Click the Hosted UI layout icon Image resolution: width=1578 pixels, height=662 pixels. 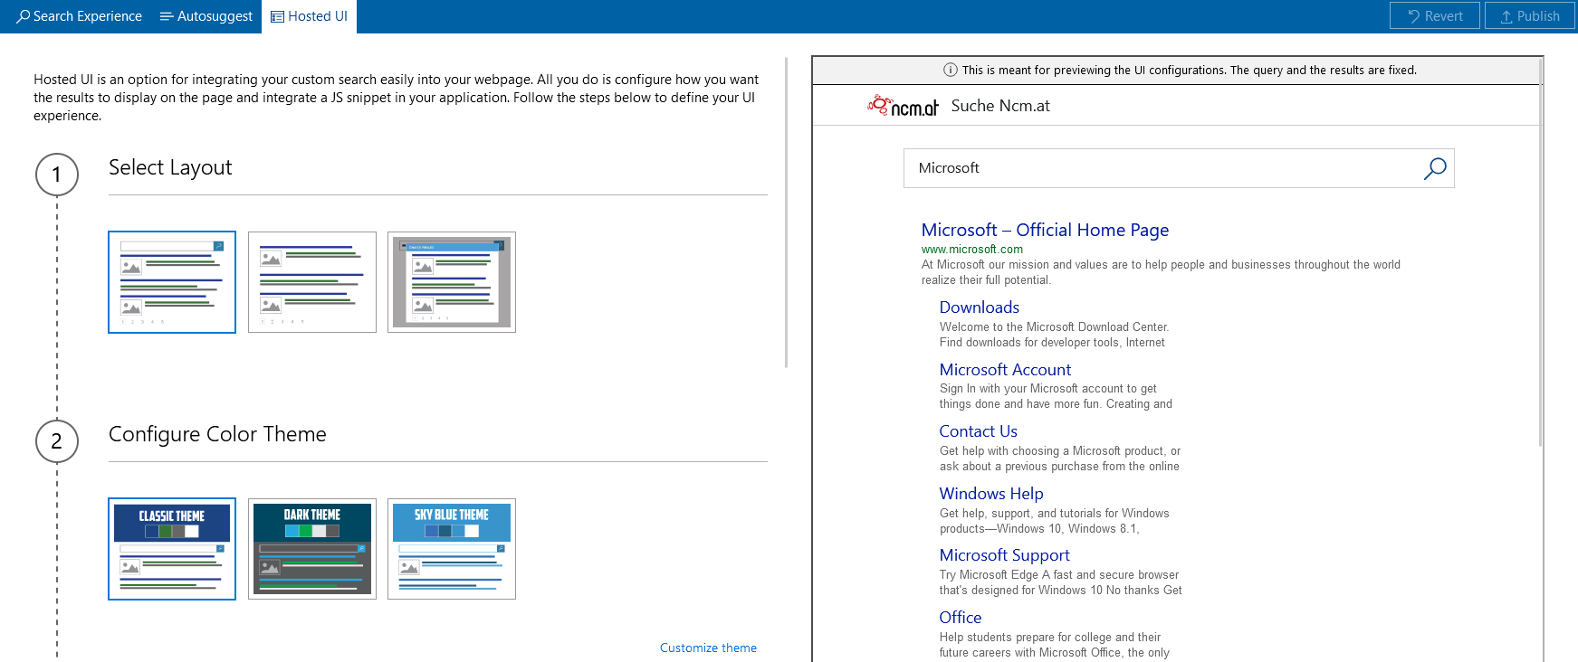coord(277,16)
